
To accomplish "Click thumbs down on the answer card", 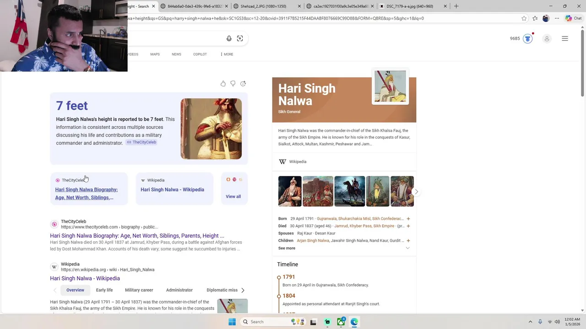I will [233, 84].
